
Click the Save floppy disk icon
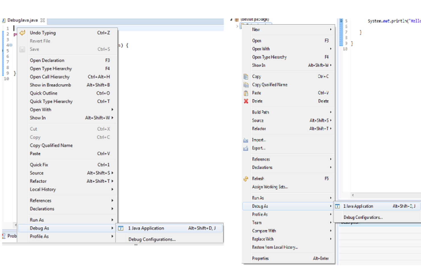tap(22, 49)
